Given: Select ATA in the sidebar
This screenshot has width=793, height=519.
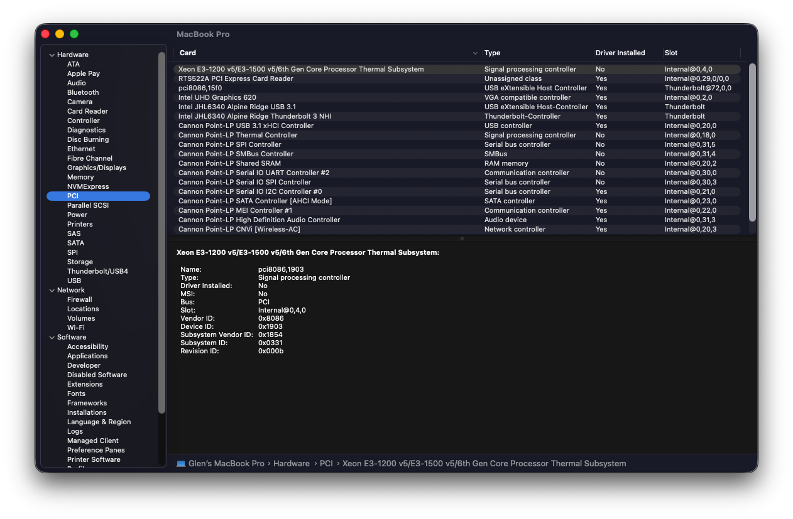Looking at the screenshot, I should coord(74,64).
